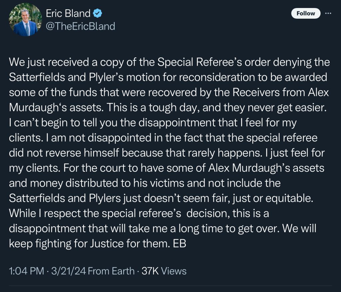The height and width of the screenshot is (292, 341).
Task: Click the Follow button
Action: (x=305, y=13)
